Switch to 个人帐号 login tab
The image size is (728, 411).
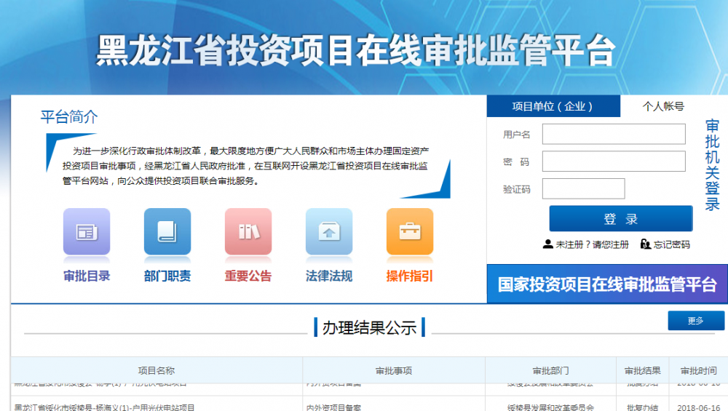tap(662, 106)
